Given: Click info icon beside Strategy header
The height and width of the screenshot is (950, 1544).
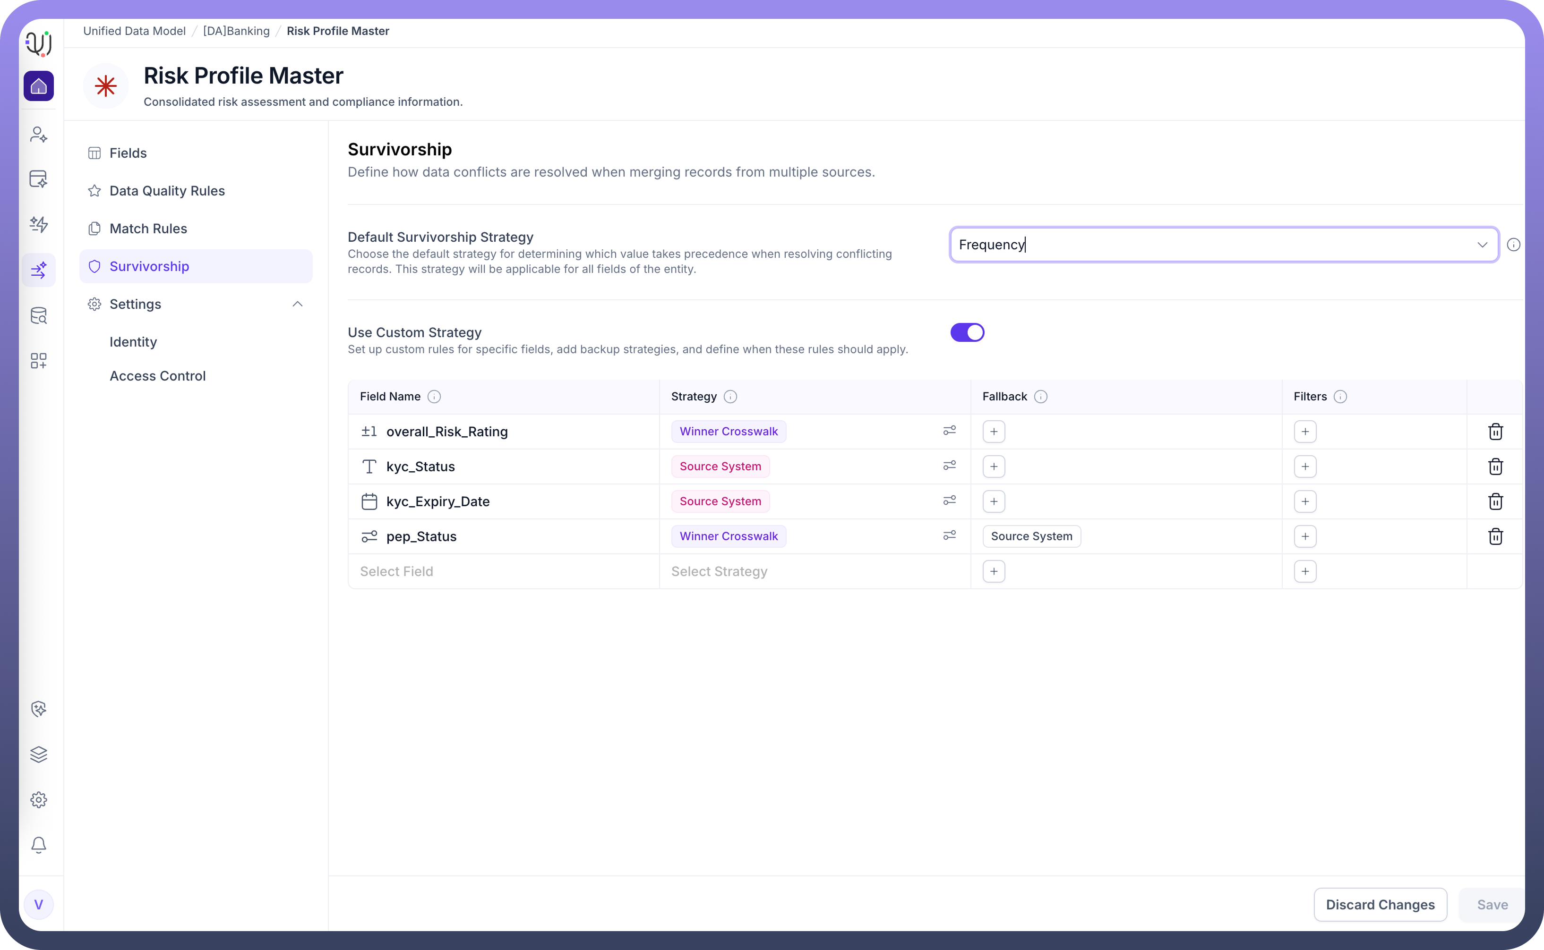Looking at the screenshot, I should coord(730,397).
